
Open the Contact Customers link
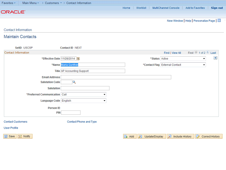click(16, 122)
